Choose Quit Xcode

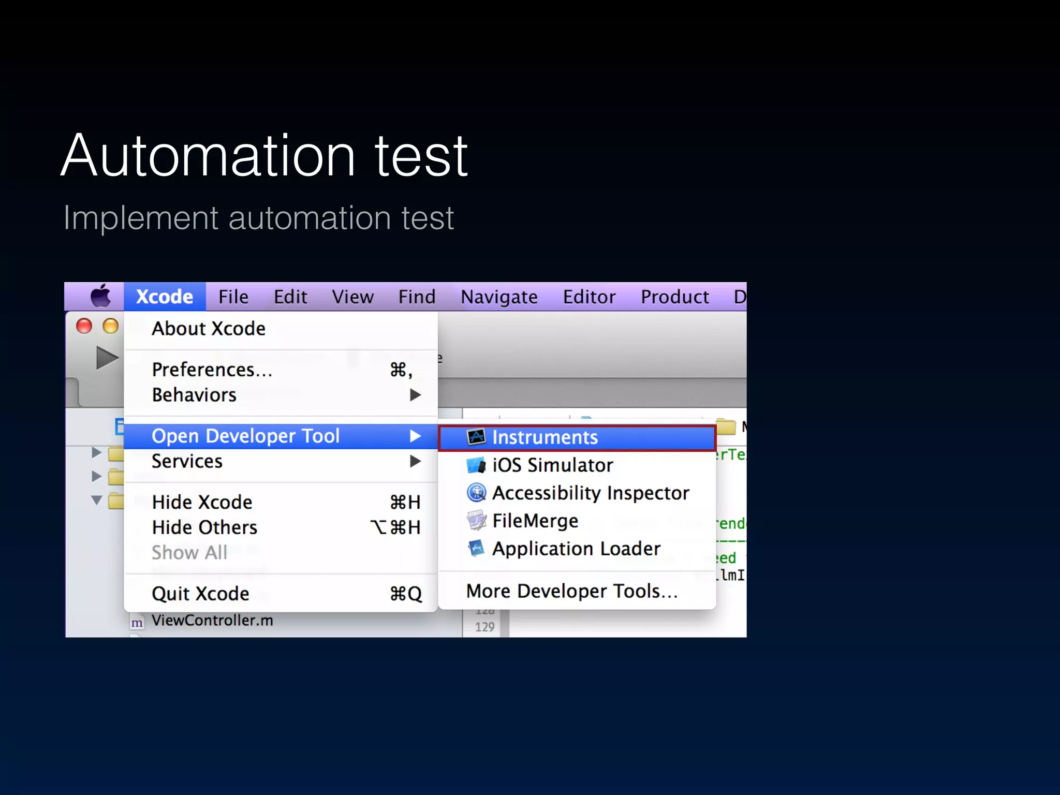(281, 594)
